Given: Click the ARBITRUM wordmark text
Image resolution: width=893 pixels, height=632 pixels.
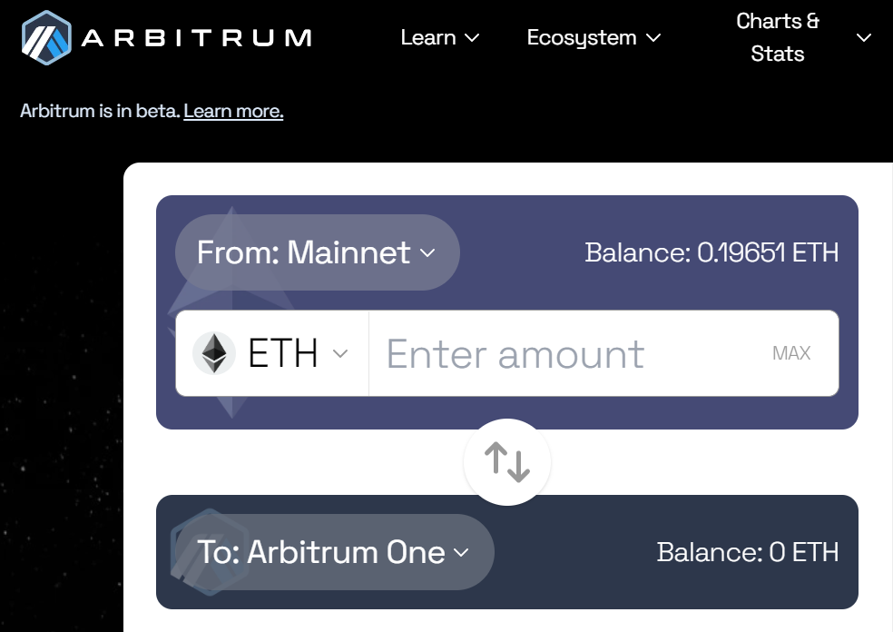Looking at the screenshot, I should (196, 38).
